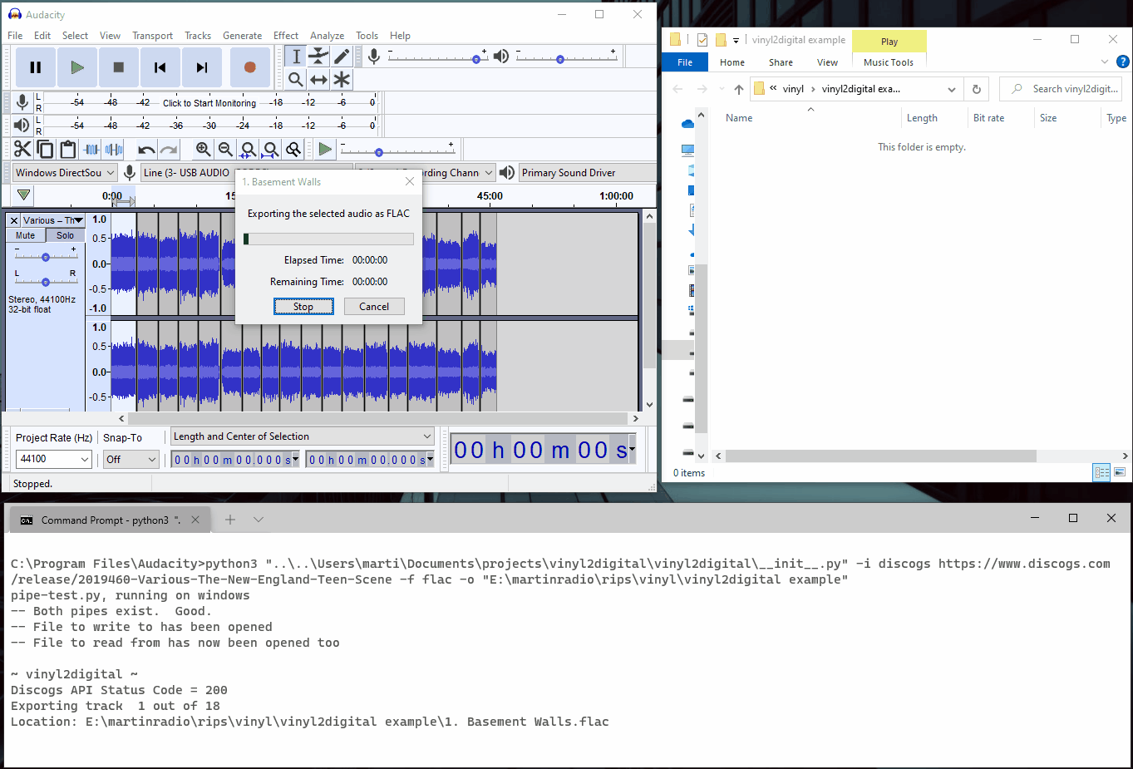The image size is (1133, 769).
Task: Skip to end of track
Action: click(x=202, y=67)
